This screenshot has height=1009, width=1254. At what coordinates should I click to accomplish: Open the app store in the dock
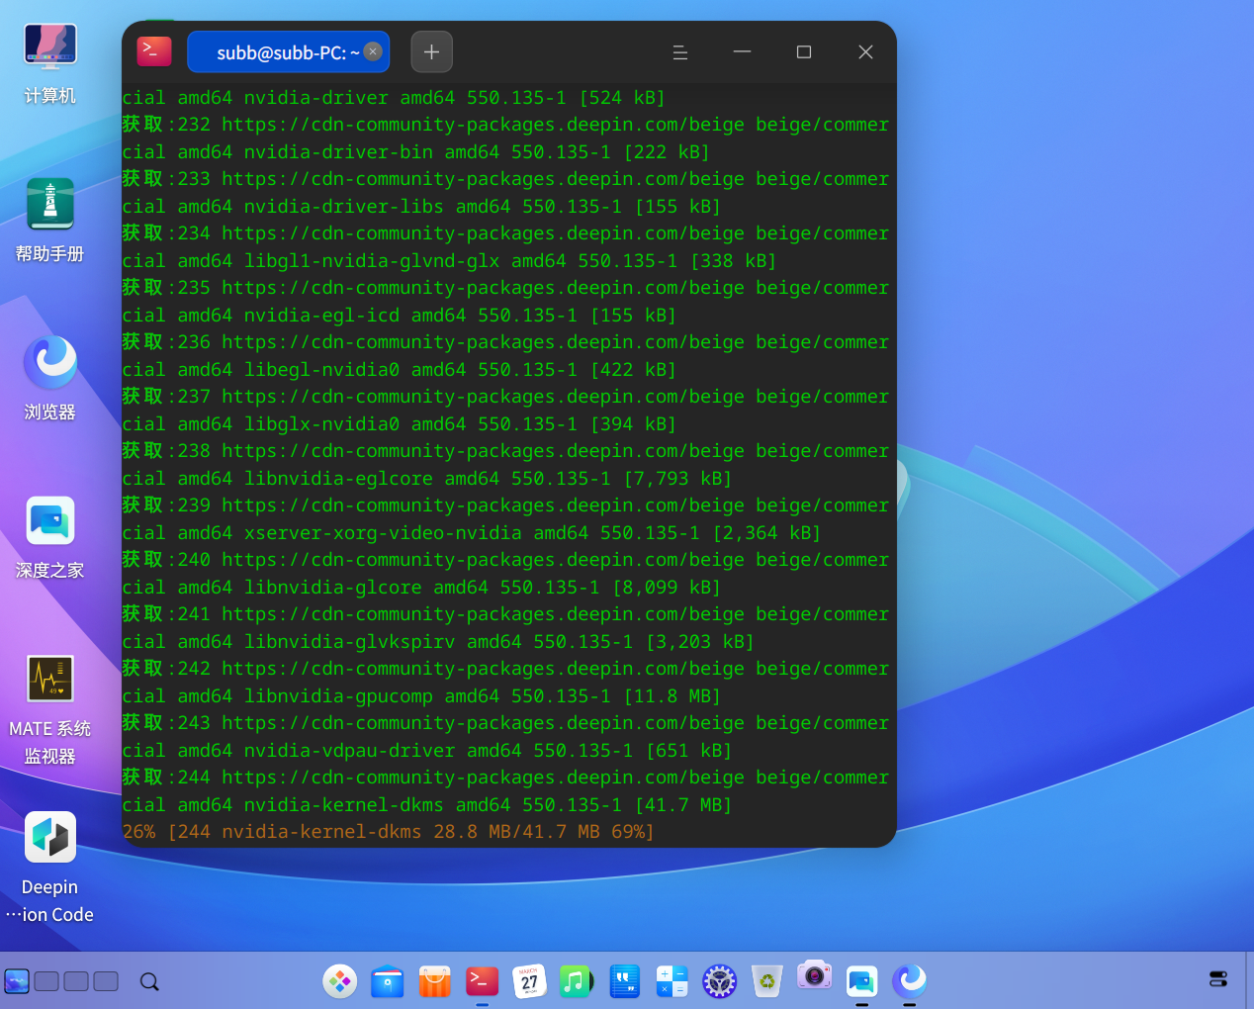tap(435, 981)
